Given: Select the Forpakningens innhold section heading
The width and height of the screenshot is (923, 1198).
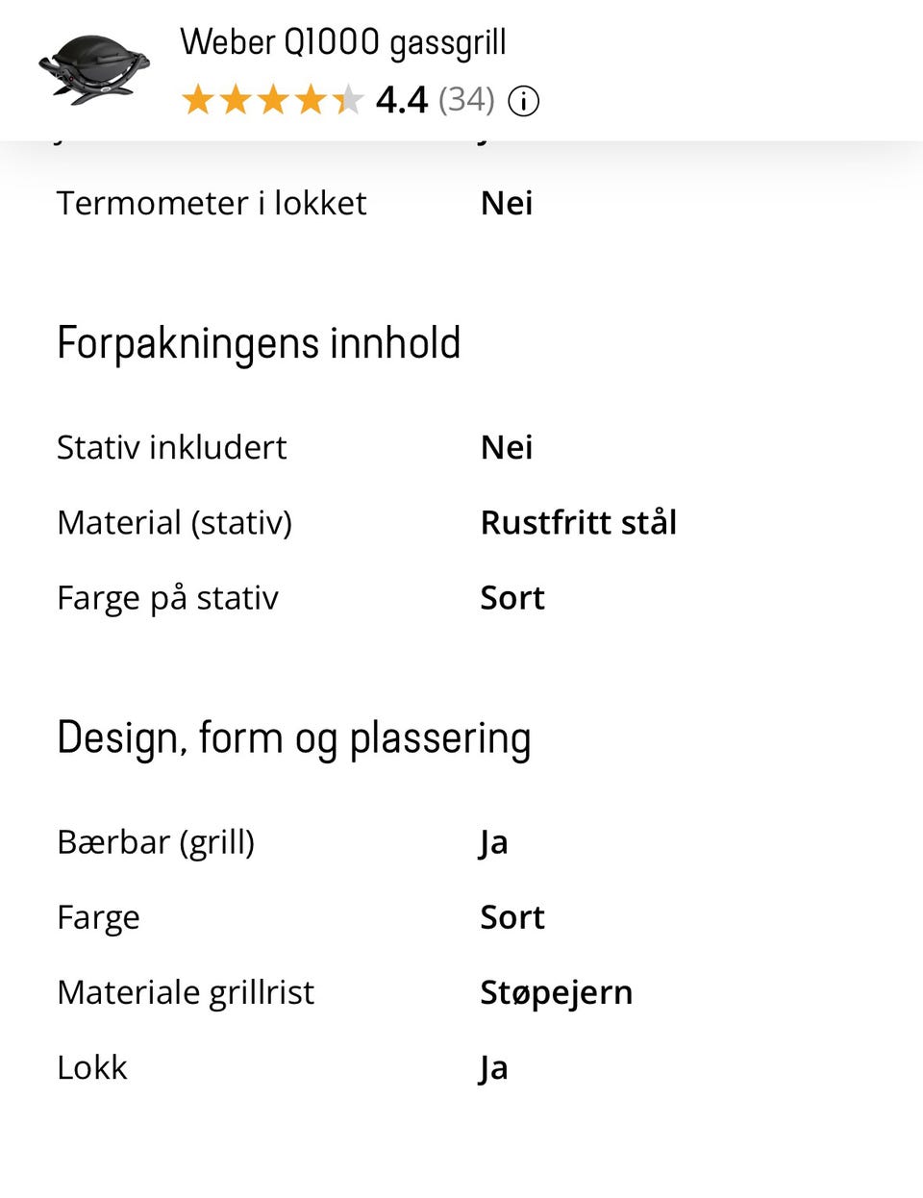Looking at the screenshot, I should (x=259, y=343).
